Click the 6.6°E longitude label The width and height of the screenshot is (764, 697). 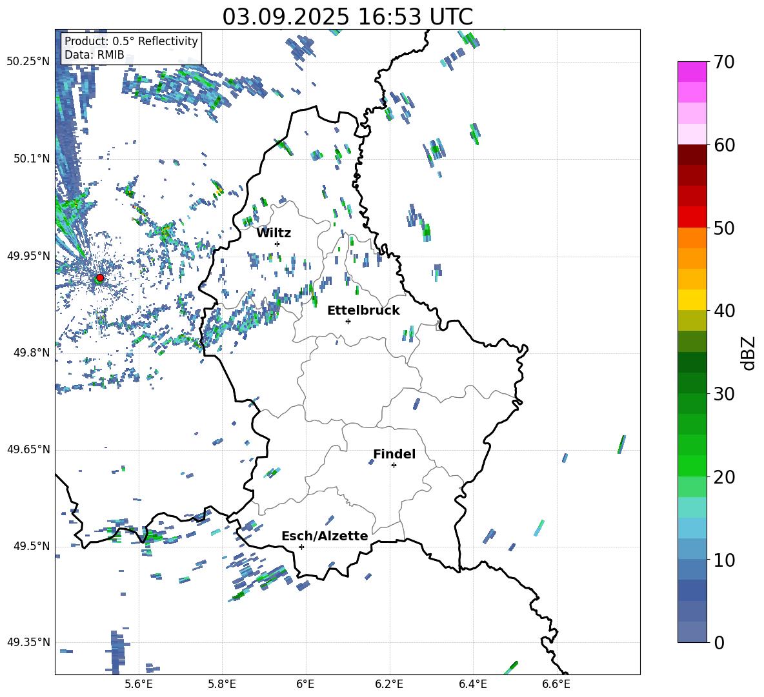556,684
